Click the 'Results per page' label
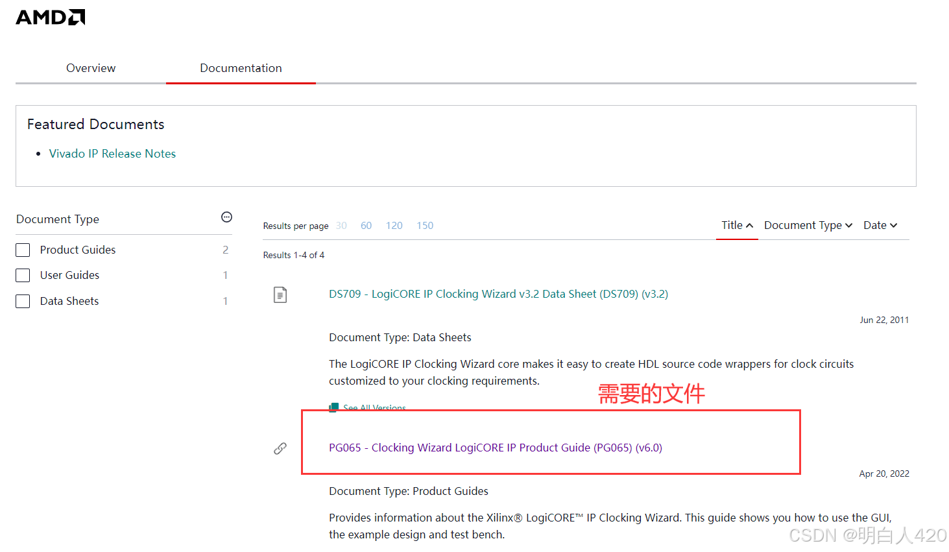Image resolution: width=949 pixels, height=552 pixels. point(296,226)
